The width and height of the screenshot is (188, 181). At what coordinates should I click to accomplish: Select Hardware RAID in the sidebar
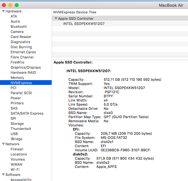coord(23,72)
